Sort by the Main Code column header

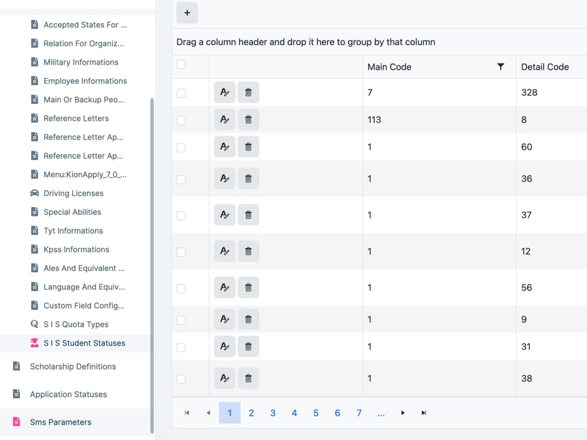[389, 67]
